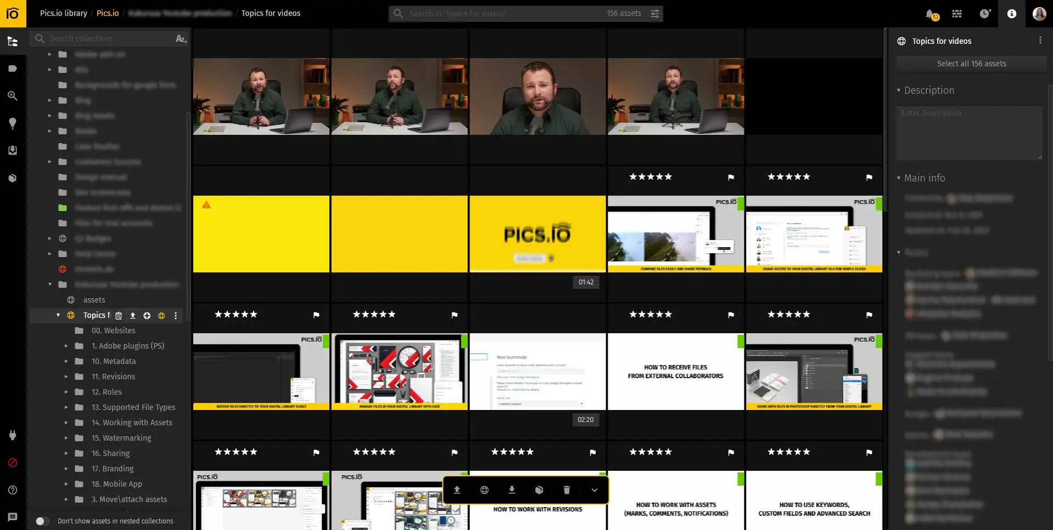The image size is (1053, 530).
Task: Open the 14. Working with Assets collection
Action: (x=132, y=423)
